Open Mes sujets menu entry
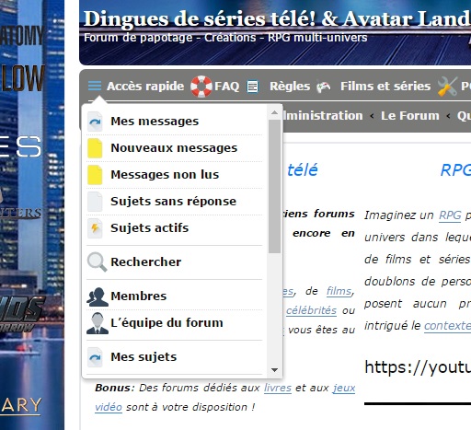 tap(175, 357)
